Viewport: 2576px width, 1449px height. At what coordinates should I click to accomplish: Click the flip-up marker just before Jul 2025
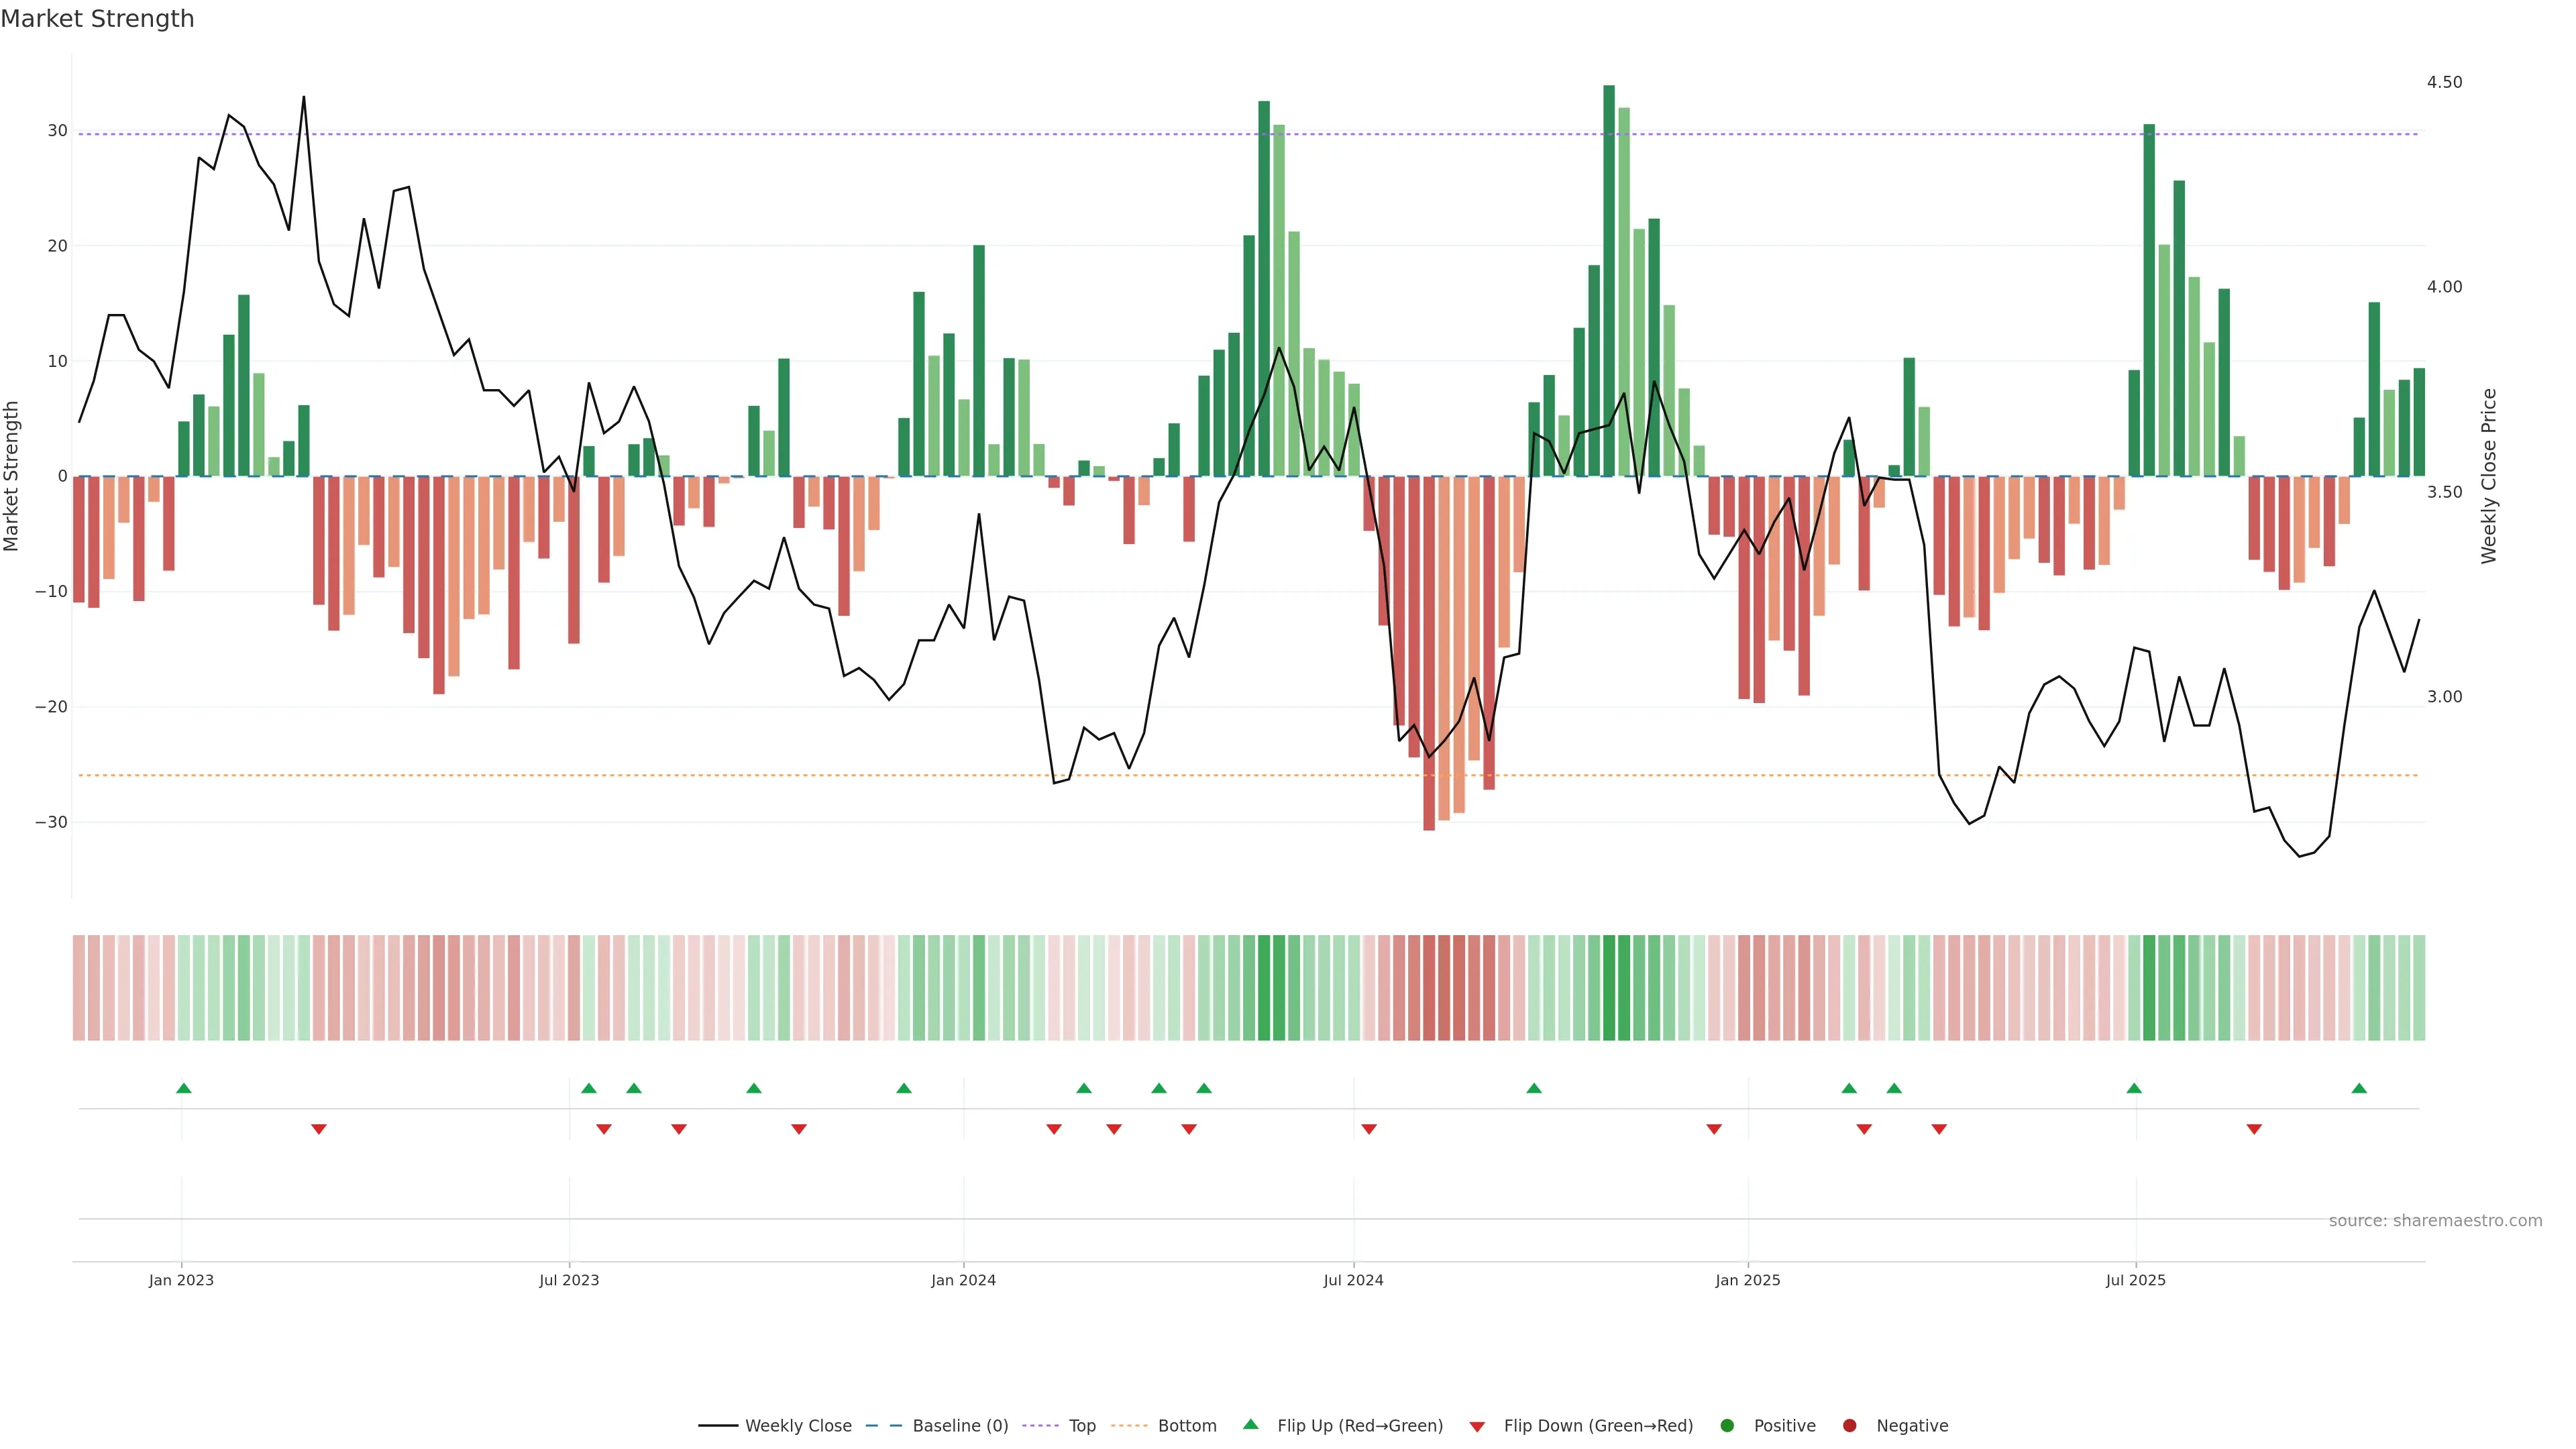tap(2134, 1088)
